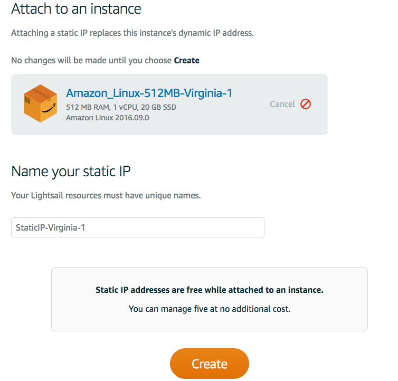Click the '512 MB RAM, 1 vCPU, 20 GB SSD' specs line
Screen dimensions: 398x381
(x=121, y=107)
